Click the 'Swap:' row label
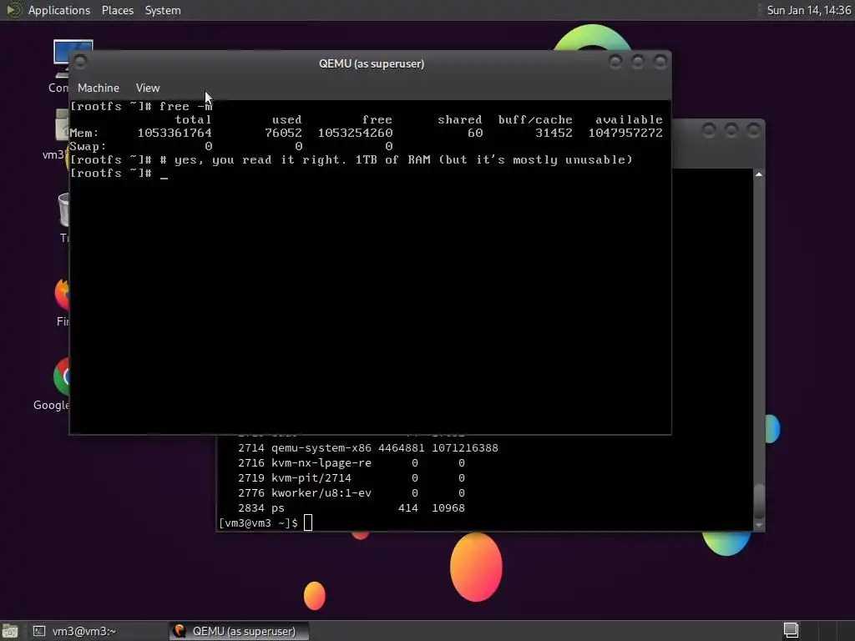 [x=88, y=147]
